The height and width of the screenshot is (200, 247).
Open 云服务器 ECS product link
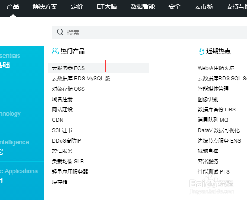coord(68,68)
